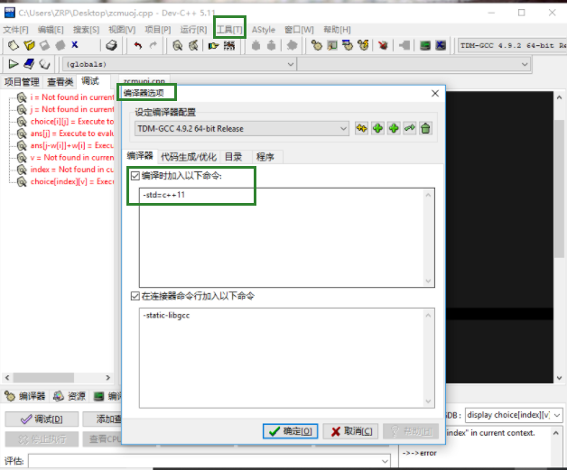Open the 评估 evaluate dropdown arrow
Viewport: 567px width, 470px height.
point(385,461)
